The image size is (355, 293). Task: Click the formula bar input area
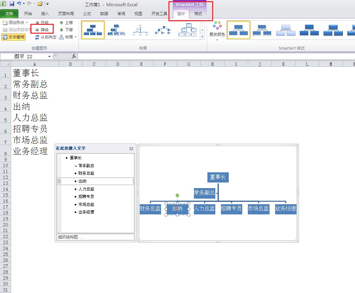point(216,56)
